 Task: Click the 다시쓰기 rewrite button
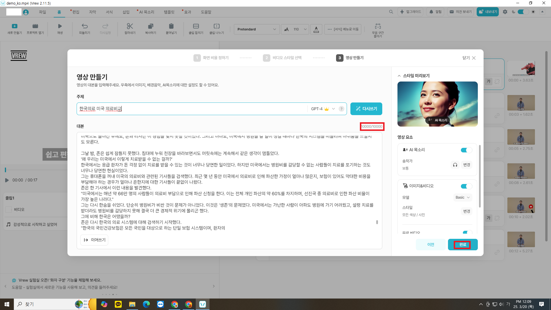click(366, 109)
